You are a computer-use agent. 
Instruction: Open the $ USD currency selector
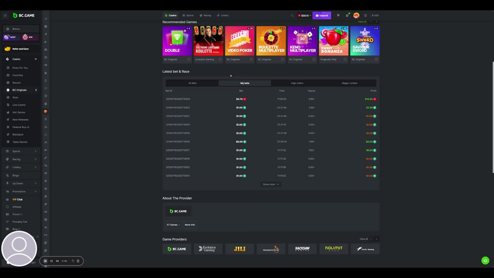pos(375,15)
